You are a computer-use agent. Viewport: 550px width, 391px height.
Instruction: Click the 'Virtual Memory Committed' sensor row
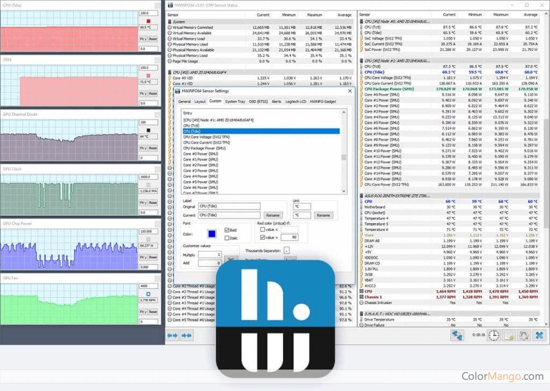260,27
